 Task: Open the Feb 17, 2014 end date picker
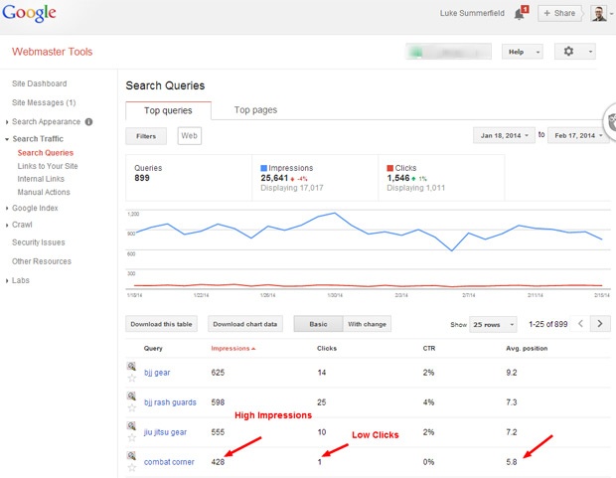click(x=578, y=135)
